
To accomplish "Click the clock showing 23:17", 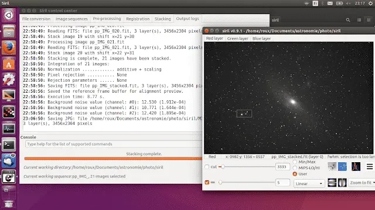I will [360, 3].
